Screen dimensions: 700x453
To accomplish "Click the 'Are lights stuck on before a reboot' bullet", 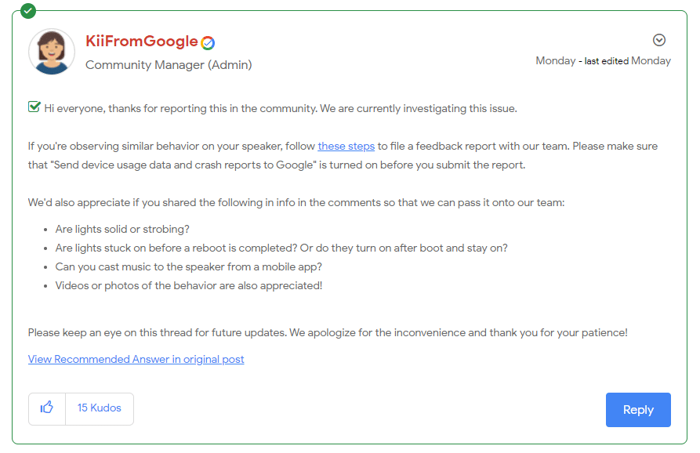I will pyautogui.click(x=281, y=248).
